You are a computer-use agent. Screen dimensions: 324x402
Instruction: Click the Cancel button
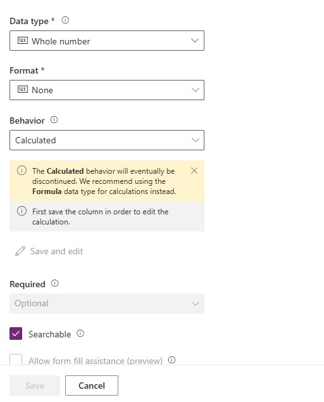coord(92,386)
